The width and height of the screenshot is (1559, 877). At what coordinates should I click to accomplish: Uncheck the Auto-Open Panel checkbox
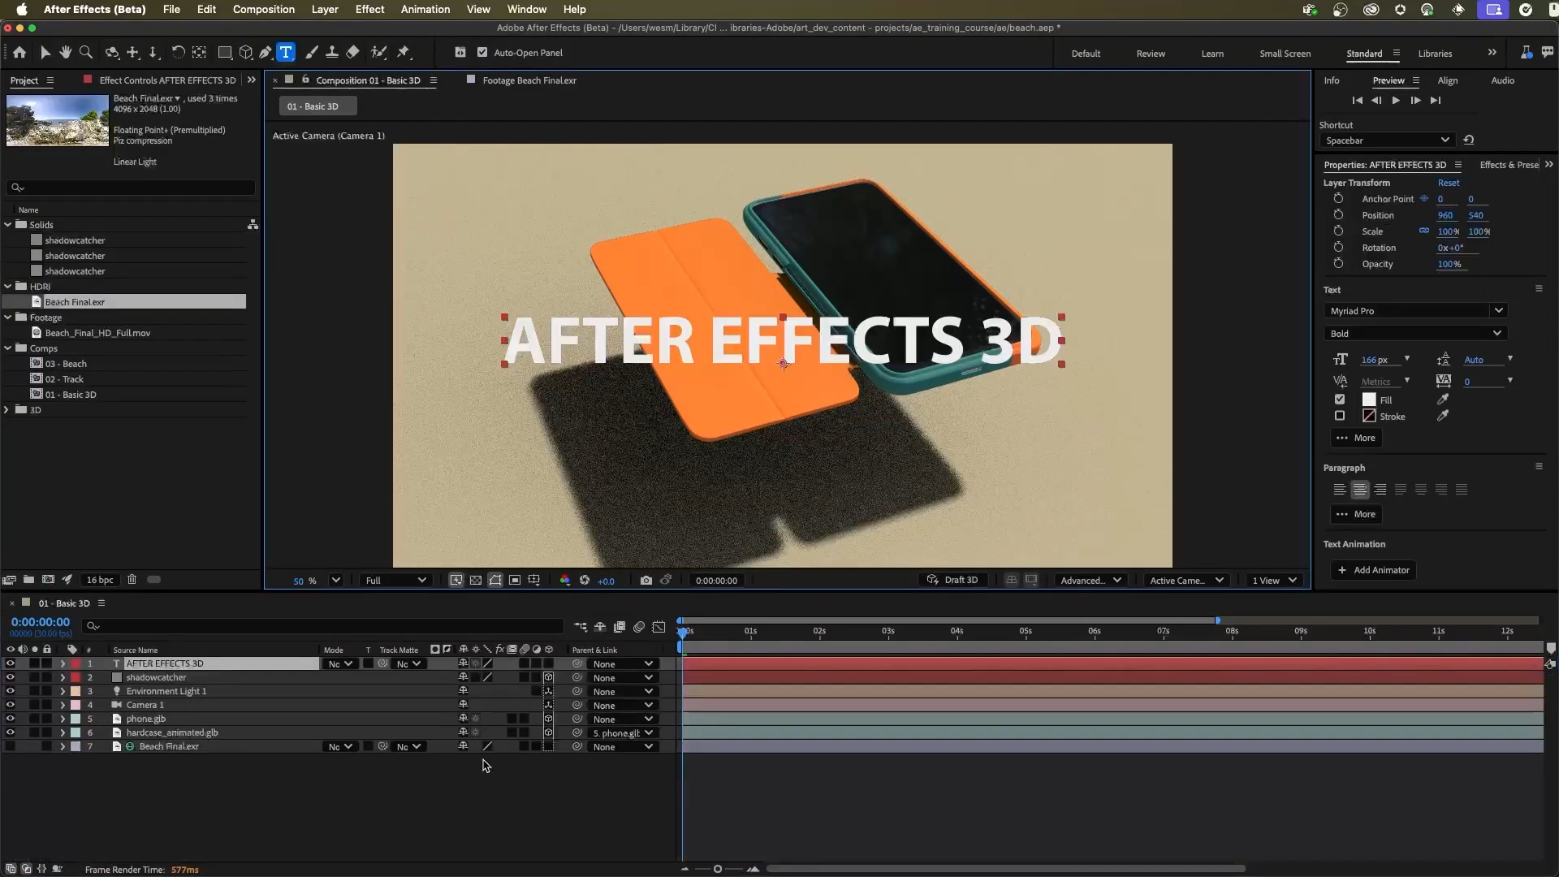tap(482, 53)
